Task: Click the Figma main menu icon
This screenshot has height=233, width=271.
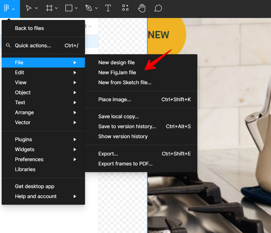Action: point(7,8)
